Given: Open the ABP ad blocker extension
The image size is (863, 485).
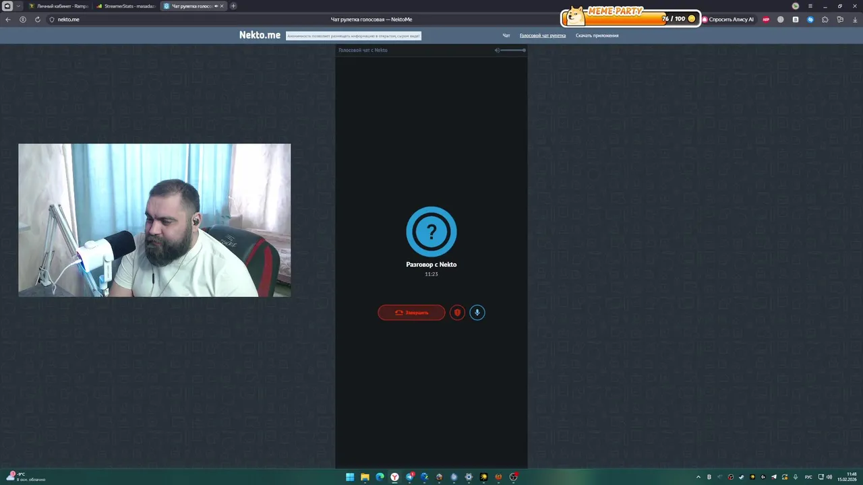Looking at the screenshot, I should (766, 20).
